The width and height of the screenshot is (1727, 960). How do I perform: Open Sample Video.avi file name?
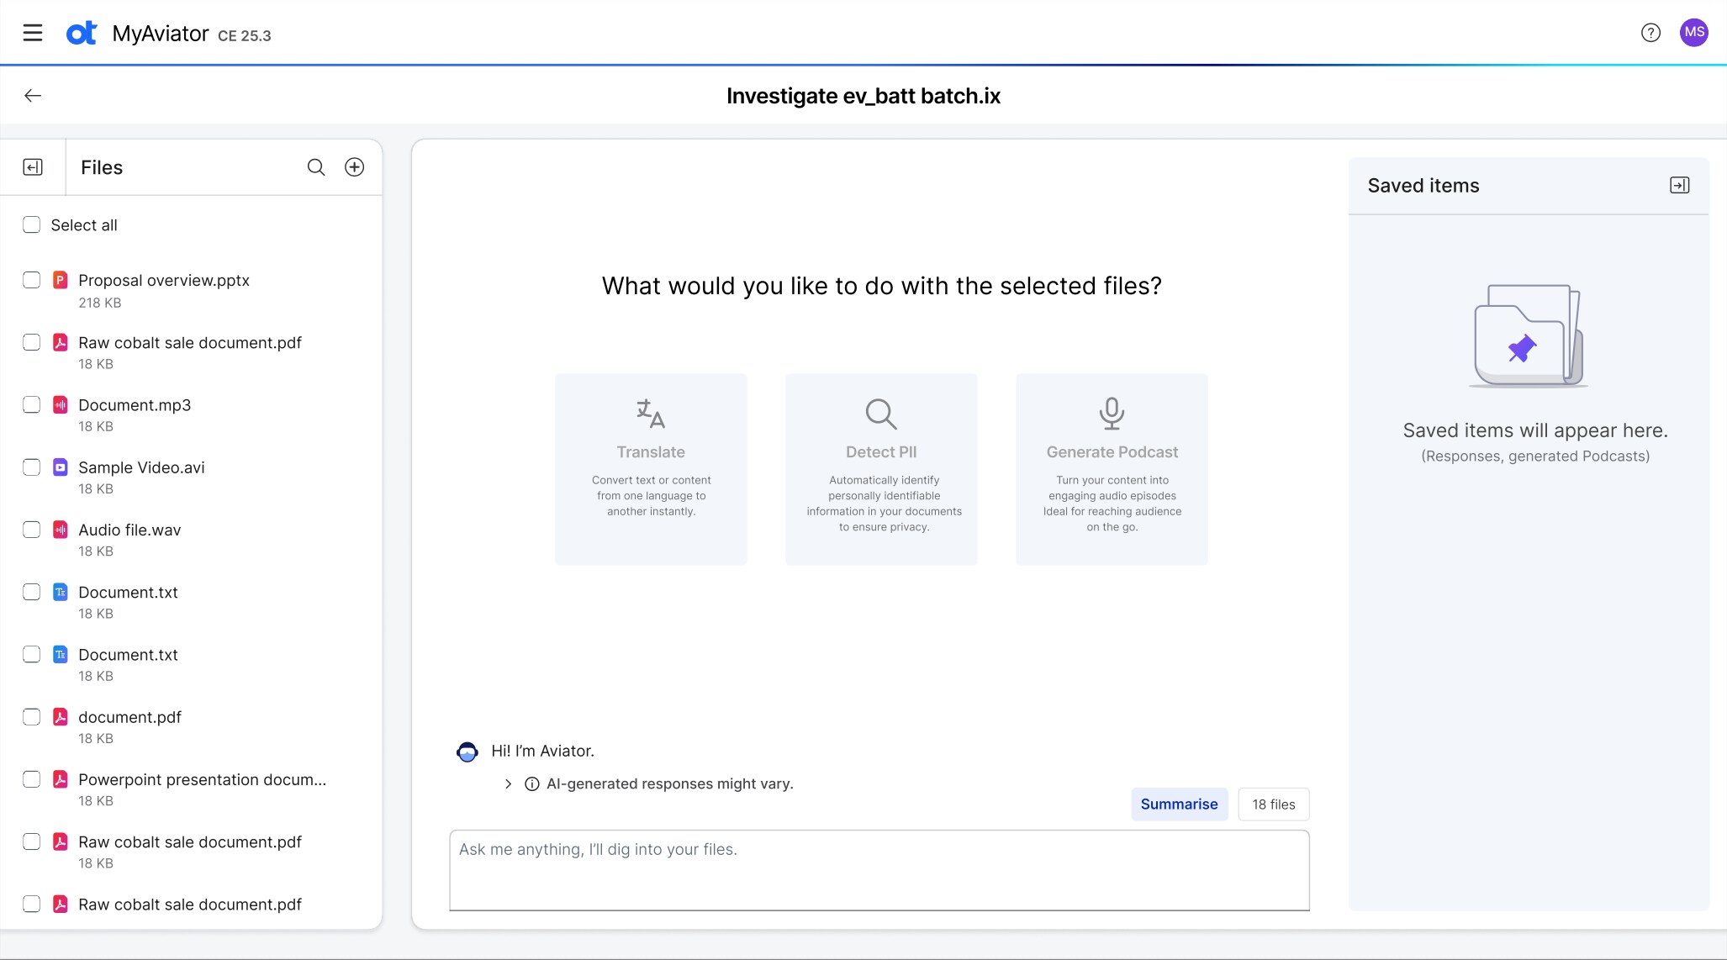coord(141,467)
